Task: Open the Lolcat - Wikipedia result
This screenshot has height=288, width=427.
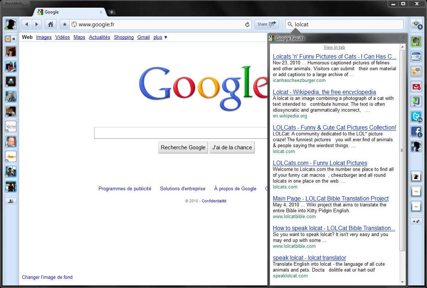Action: [324, 92]
